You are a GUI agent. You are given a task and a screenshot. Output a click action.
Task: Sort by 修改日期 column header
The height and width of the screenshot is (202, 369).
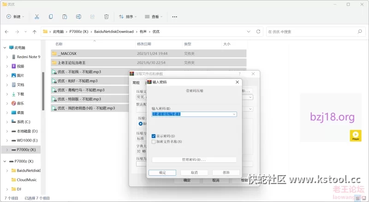tap(144, 44)
